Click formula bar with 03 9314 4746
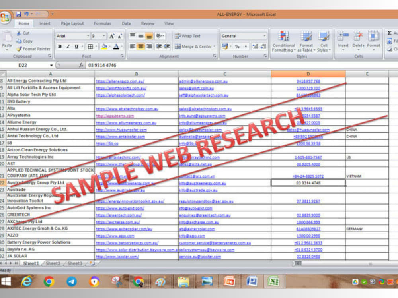The height and width of the screenshot is (298, 398). coord(241,65)
